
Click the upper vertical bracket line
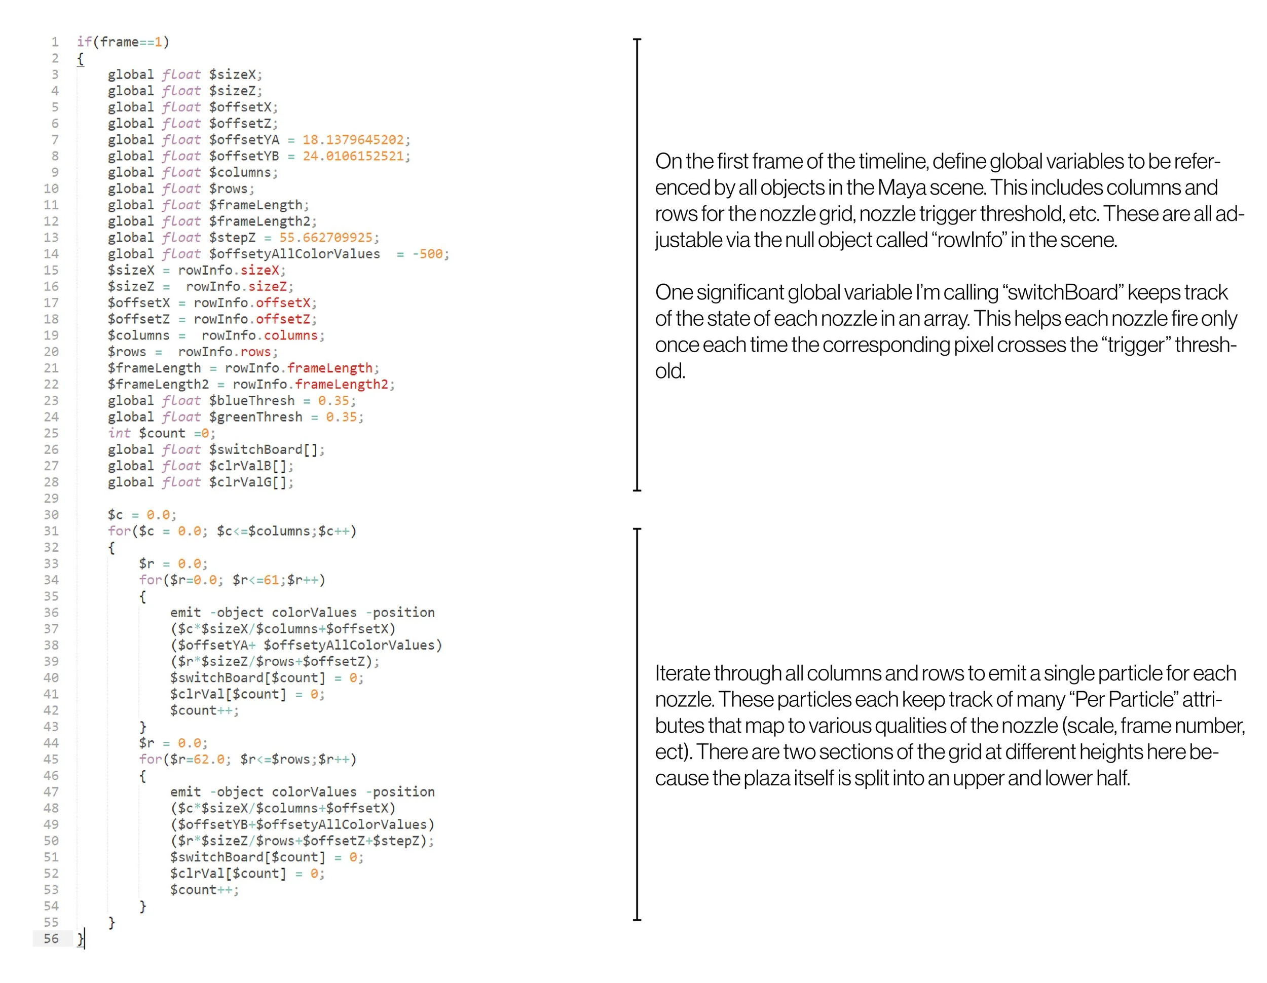637,264
